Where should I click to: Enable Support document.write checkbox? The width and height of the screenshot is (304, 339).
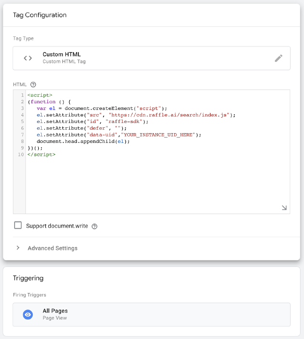(18, 225)
